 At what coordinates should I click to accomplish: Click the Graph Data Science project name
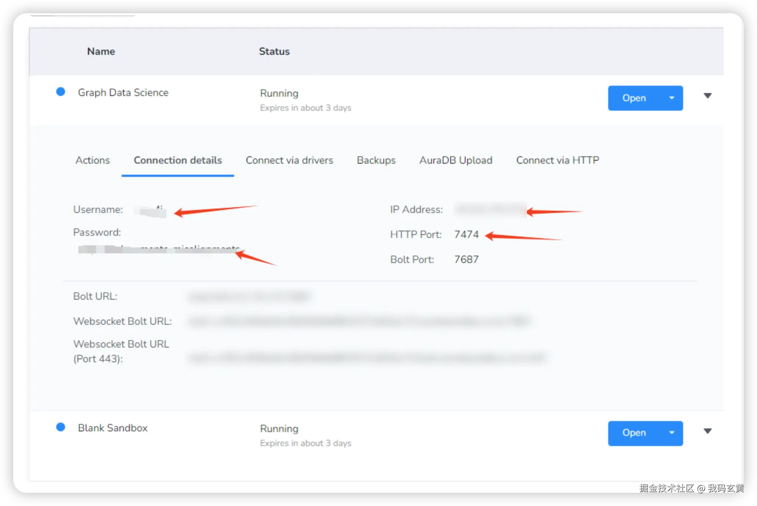pos(123,93)
